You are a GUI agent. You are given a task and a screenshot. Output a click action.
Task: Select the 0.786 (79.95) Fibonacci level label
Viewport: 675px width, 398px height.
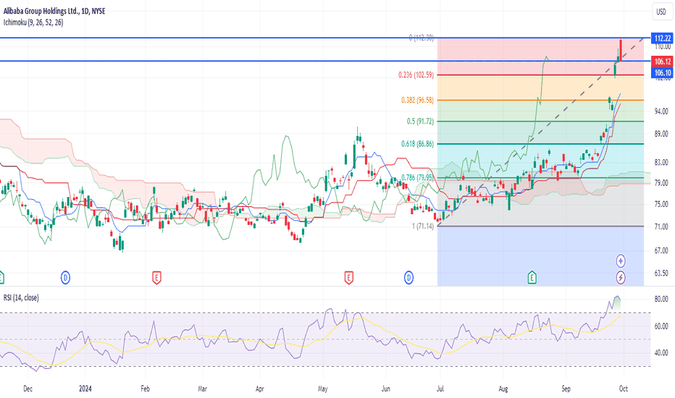click(416, 177)
